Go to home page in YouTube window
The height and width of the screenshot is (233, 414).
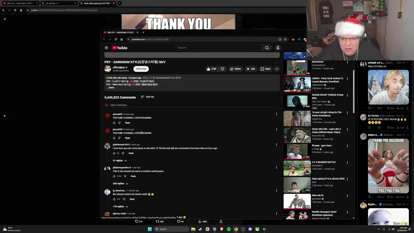[x=122, y=39]
